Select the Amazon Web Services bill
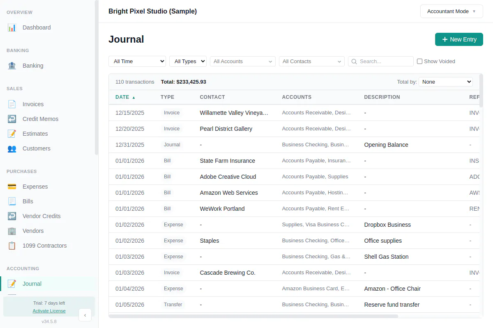This screenshot has width=493, height=328. (294, 193)
